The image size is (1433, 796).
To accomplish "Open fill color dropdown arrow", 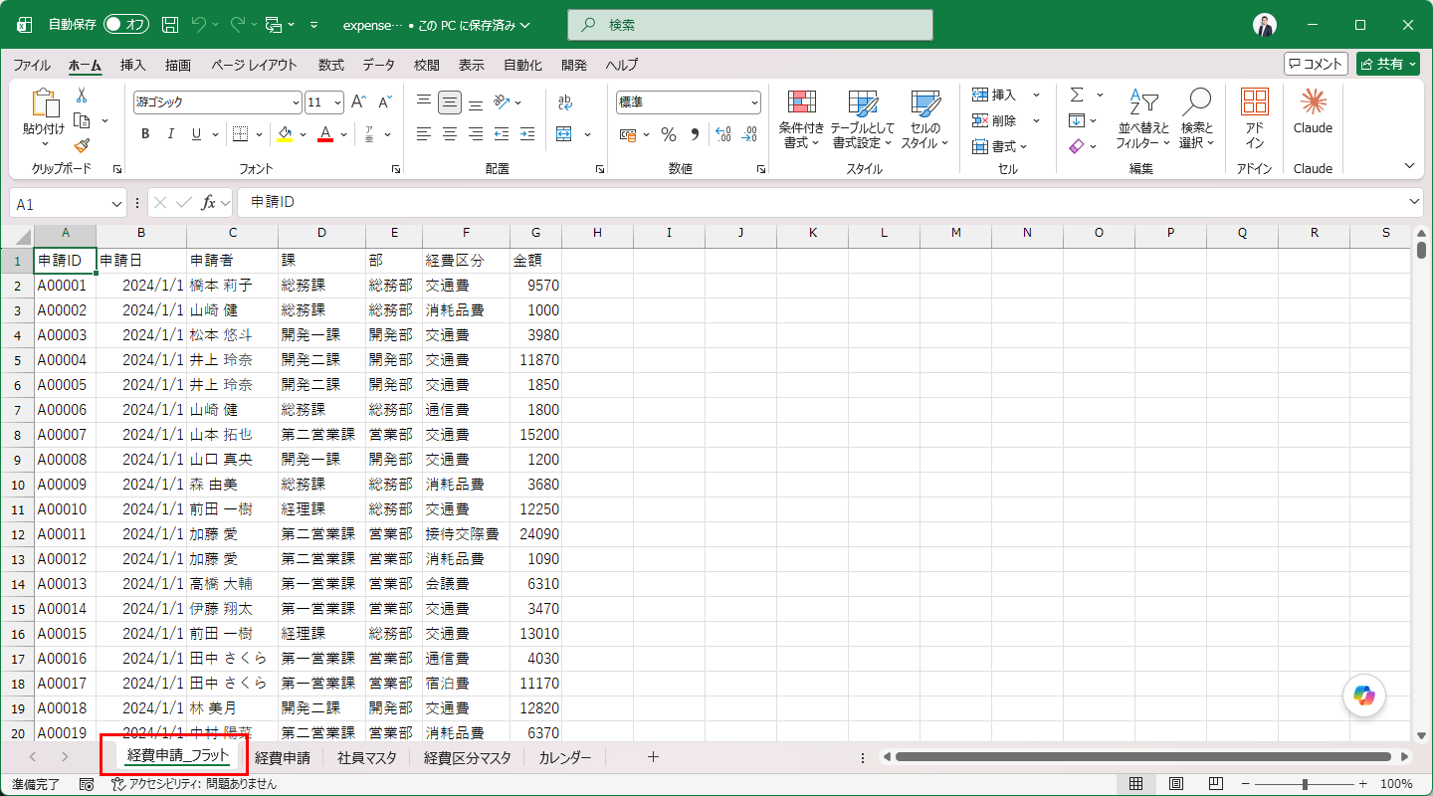I will [x=302, y=133].
